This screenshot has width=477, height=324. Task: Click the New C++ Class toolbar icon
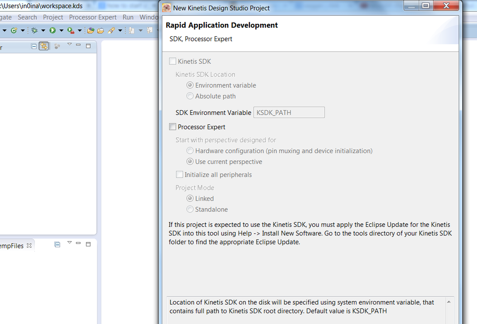click(x=14, y=30)
